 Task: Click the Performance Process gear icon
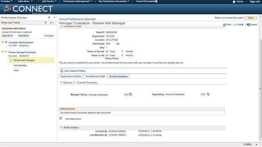coord(49,17)
